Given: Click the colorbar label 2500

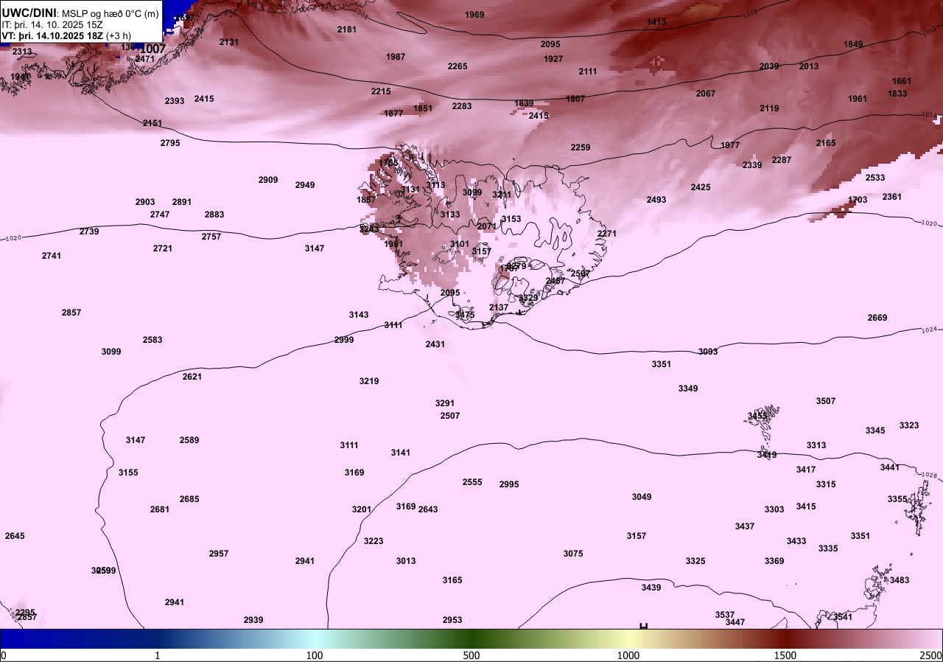Looking at the screenshot, I should pyautogui.click(x=931, y=655).
